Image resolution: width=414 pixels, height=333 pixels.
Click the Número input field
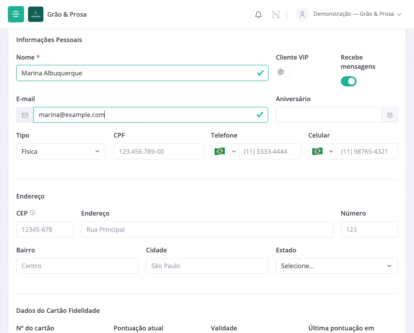[x=369, y=229]
